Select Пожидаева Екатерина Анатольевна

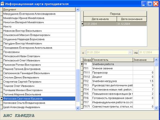pos(39,48)
